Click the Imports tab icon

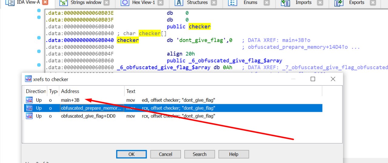[285, 3]
